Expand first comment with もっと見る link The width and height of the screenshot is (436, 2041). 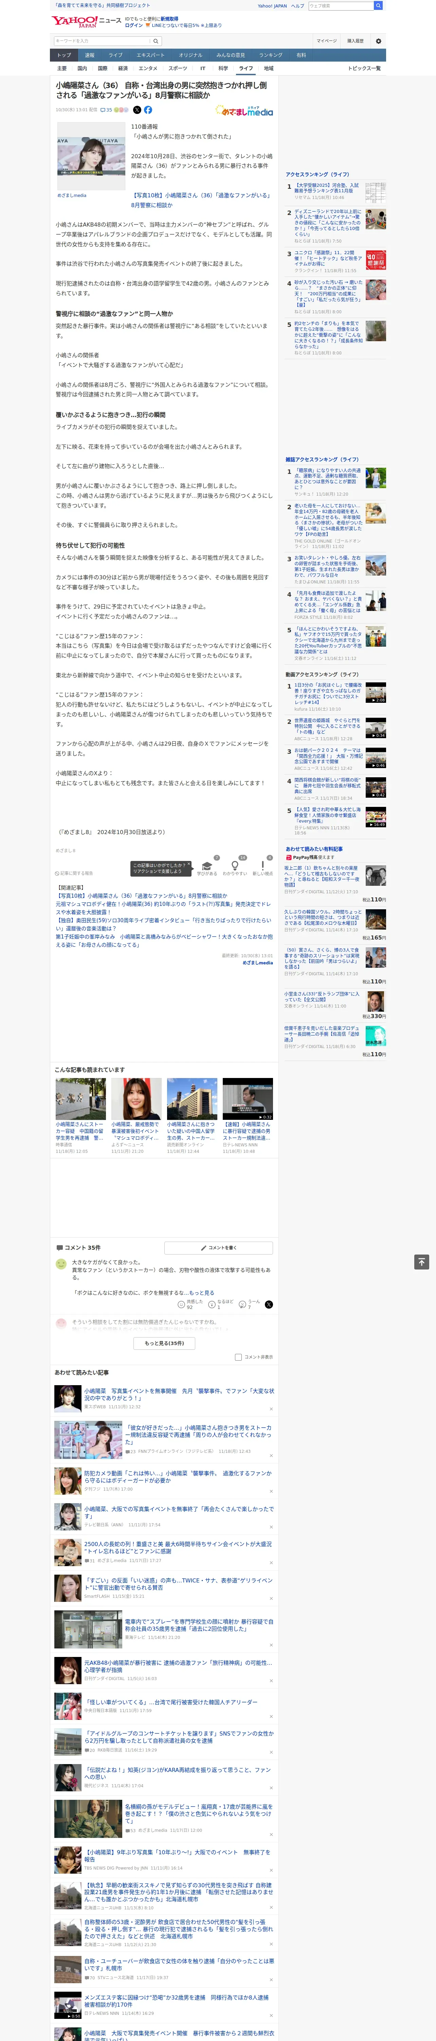[201, 1292]
